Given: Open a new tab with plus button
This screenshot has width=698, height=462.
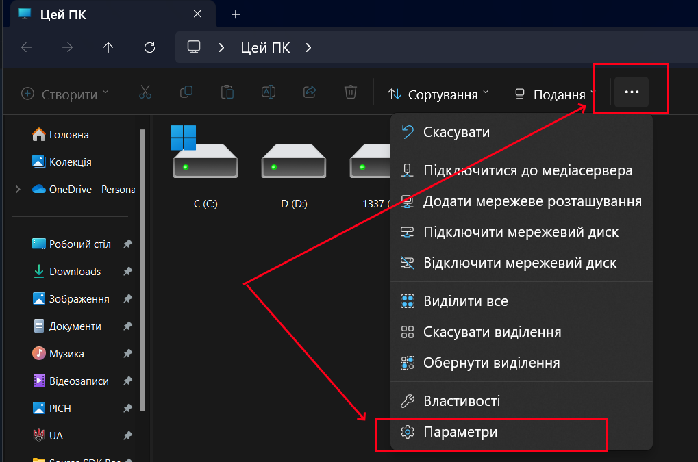Looking at the screenshot, I should (x=236, y=14).
